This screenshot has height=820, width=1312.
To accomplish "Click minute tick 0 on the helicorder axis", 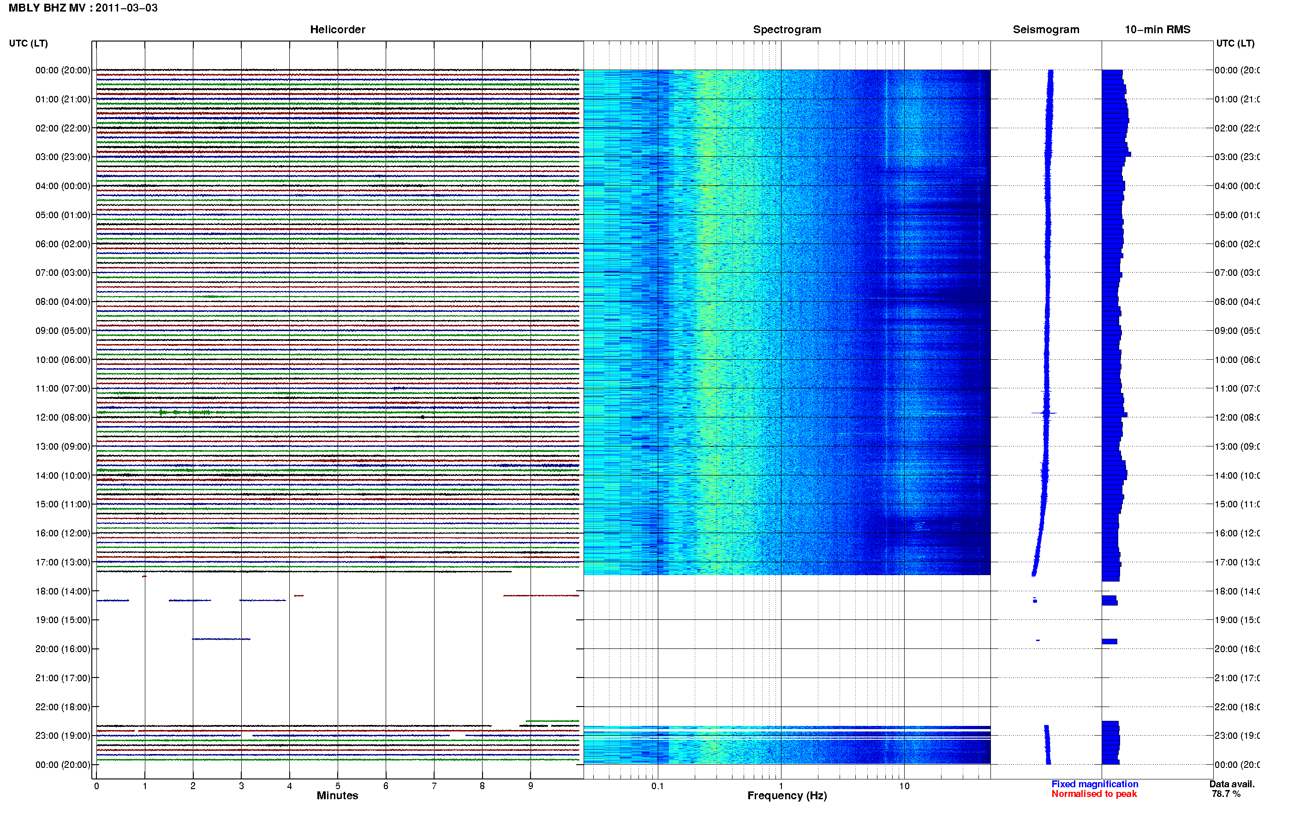I will (96, 786).
